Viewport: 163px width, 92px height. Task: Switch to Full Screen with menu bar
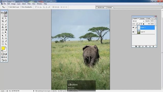4,57
